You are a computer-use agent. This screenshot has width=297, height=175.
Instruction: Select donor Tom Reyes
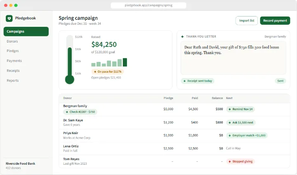click(71, 159)
